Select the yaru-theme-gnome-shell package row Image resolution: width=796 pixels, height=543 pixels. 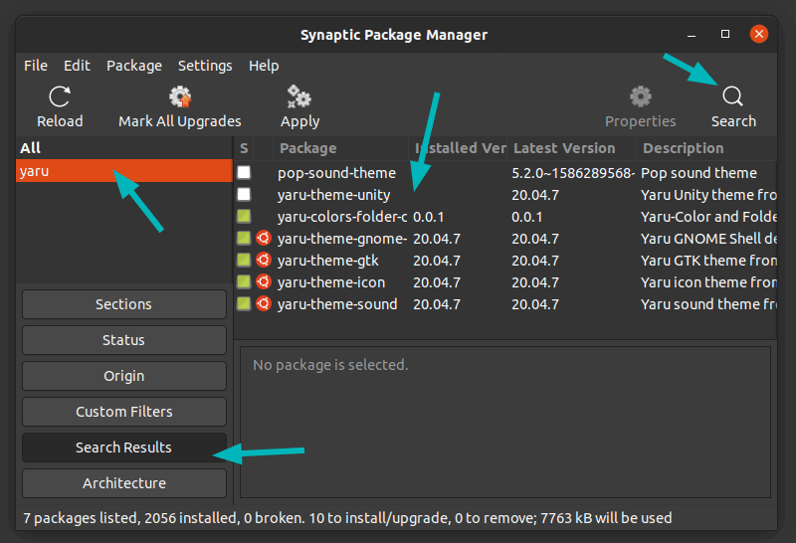(x=342, y=239)
